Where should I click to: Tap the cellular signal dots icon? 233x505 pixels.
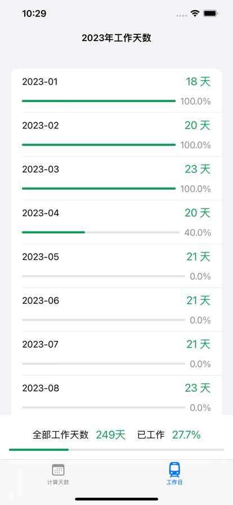tap(182, 15)
